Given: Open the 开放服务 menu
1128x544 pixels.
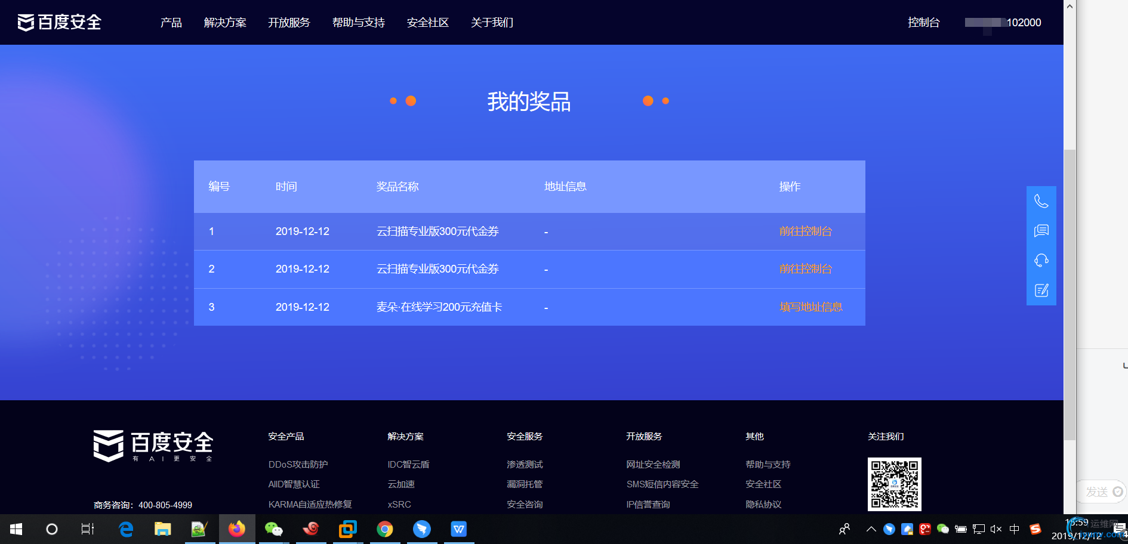Looking at the screenshot, I should 289,23.
